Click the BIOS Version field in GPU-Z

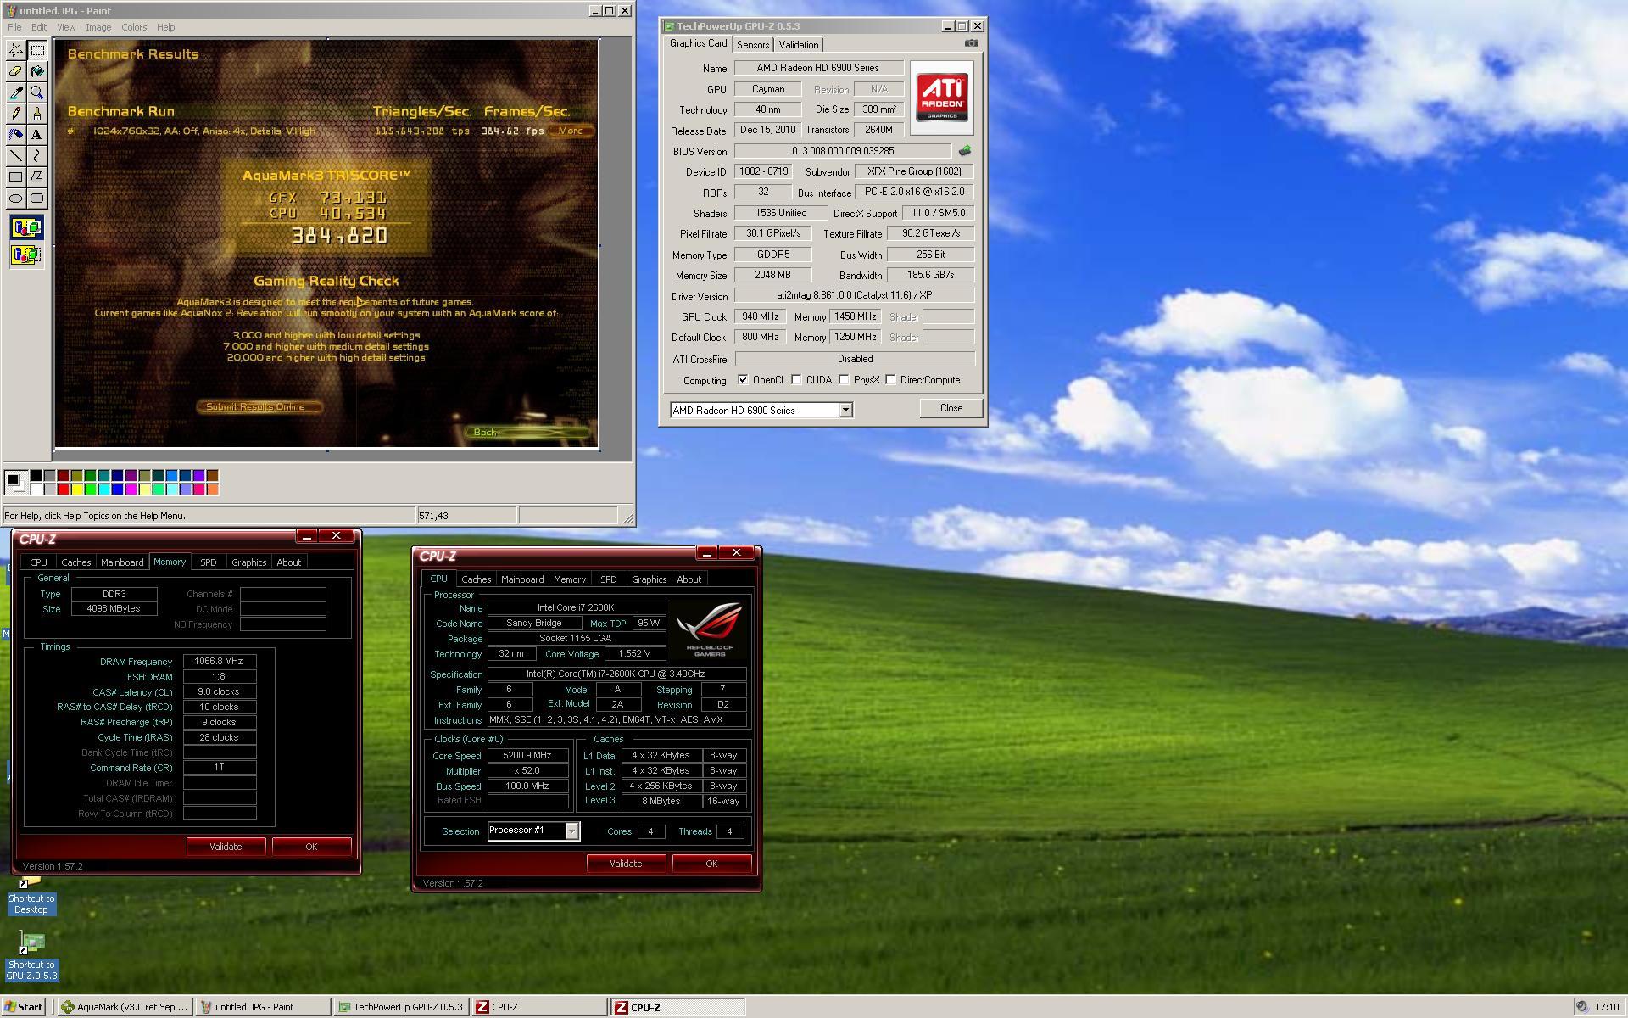[x=843, y=151]
